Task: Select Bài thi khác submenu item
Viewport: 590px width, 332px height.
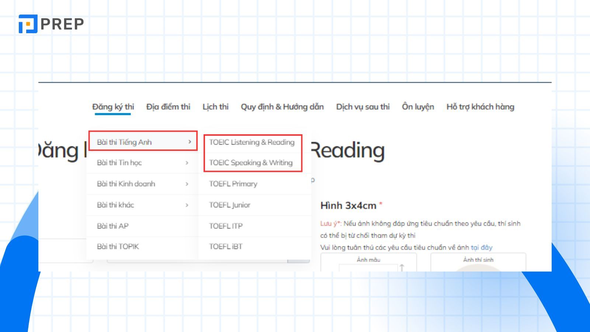Action: pyautogui.click(x=143, y=205)
